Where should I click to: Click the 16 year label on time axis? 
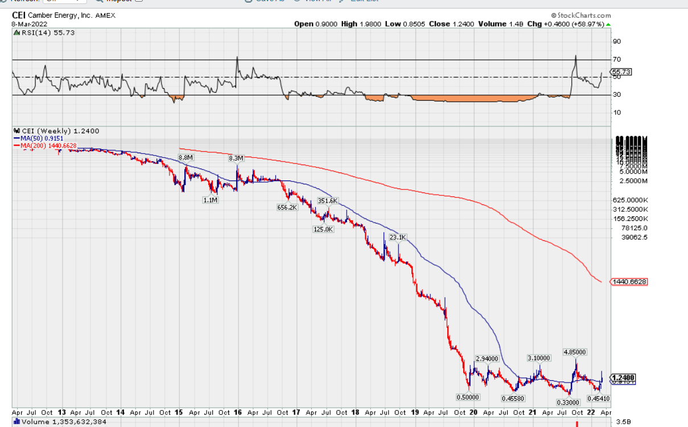click(x=237, y=412)
